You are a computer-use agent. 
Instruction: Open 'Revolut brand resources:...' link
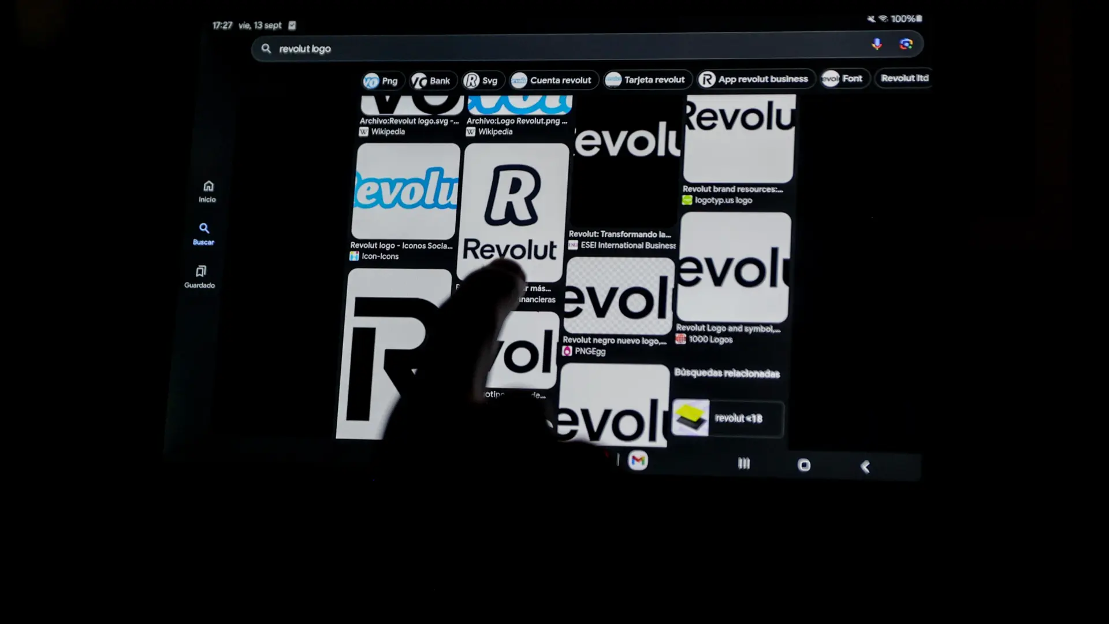(732, 189)
